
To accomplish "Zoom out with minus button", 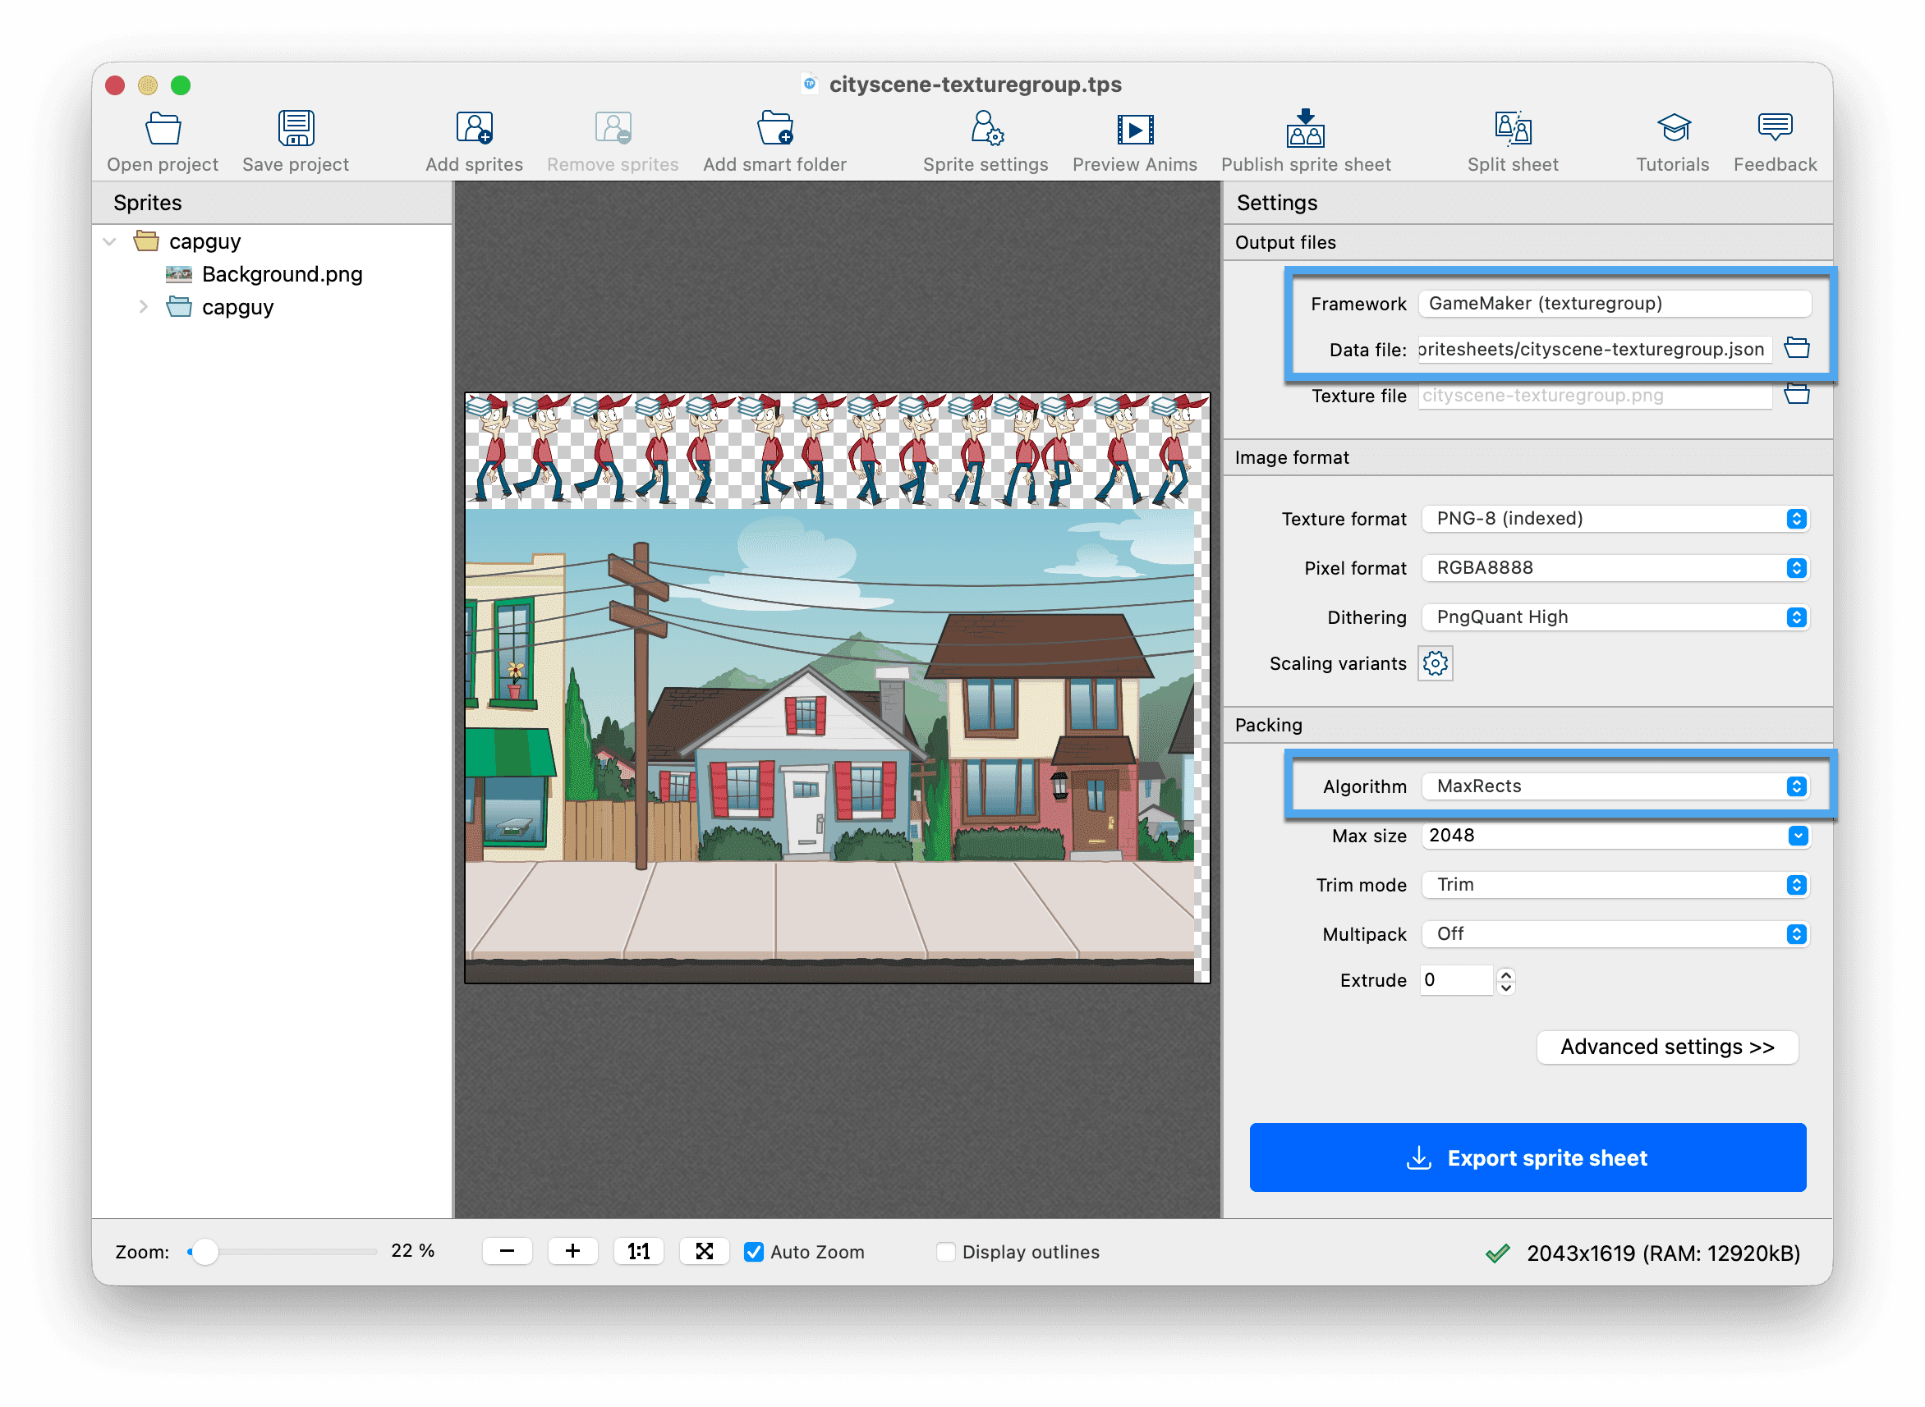I will [x=507, y=1251].
